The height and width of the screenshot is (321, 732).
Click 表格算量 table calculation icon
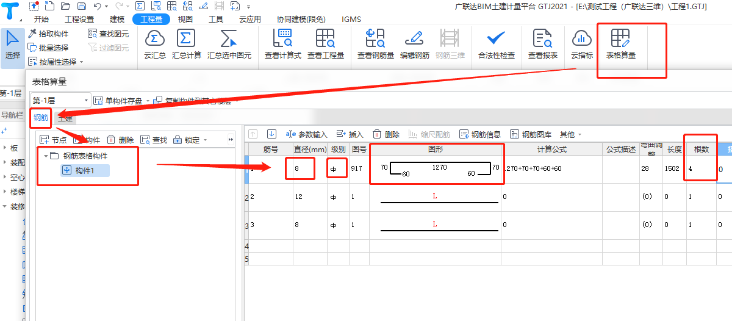click(x=620, y=45)
